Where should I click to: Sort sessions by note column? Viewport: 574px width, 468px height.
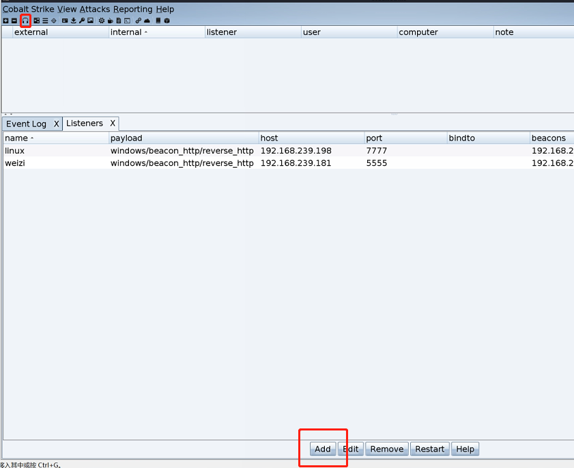[534, 32]
